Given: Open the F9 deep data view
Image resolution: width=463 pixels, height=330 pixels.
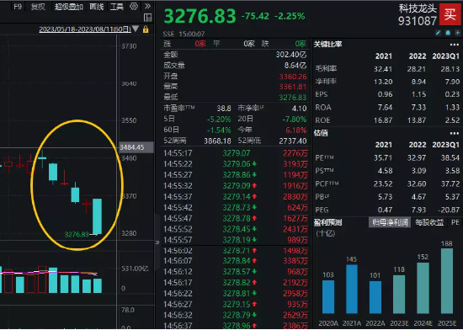Looking at the screenshot, I should pos(18,7).
